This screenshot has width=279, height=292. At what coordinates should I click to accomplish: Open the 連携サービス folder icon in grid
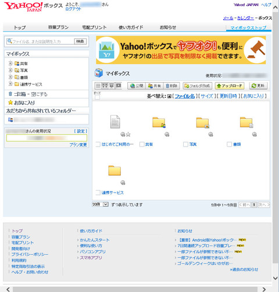(115, 170)
